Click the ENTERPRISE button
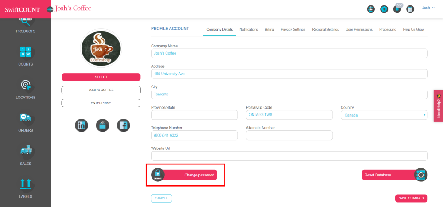Image resolution: width=443 pixels, height=207 pixels. coord(101,103)
